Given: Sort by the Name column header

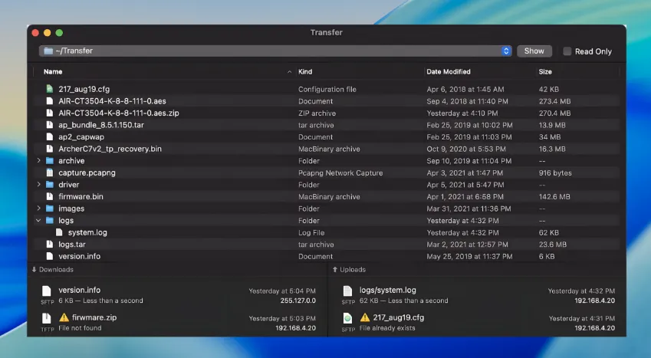Looking at the screenshot, I should point(53,72).
